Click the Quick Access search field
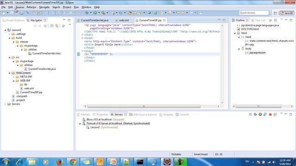Image resolution: width=296 pixels, height=166 pixels. [x=254, y=13]
